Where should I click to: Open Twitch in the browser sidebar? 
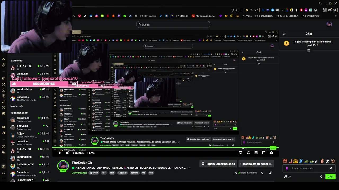[x=3, y=78]
